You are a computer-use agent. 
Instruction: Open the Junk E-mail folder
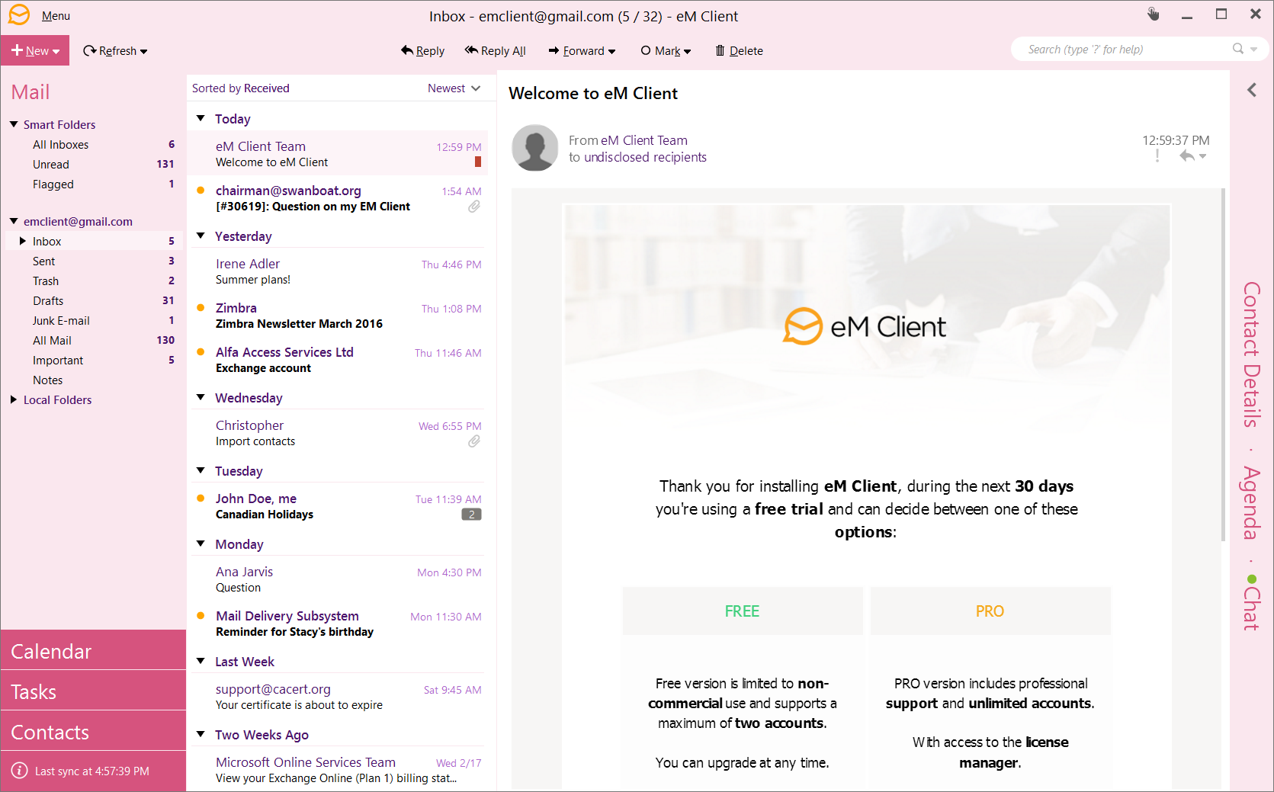(x=94, y=321)
